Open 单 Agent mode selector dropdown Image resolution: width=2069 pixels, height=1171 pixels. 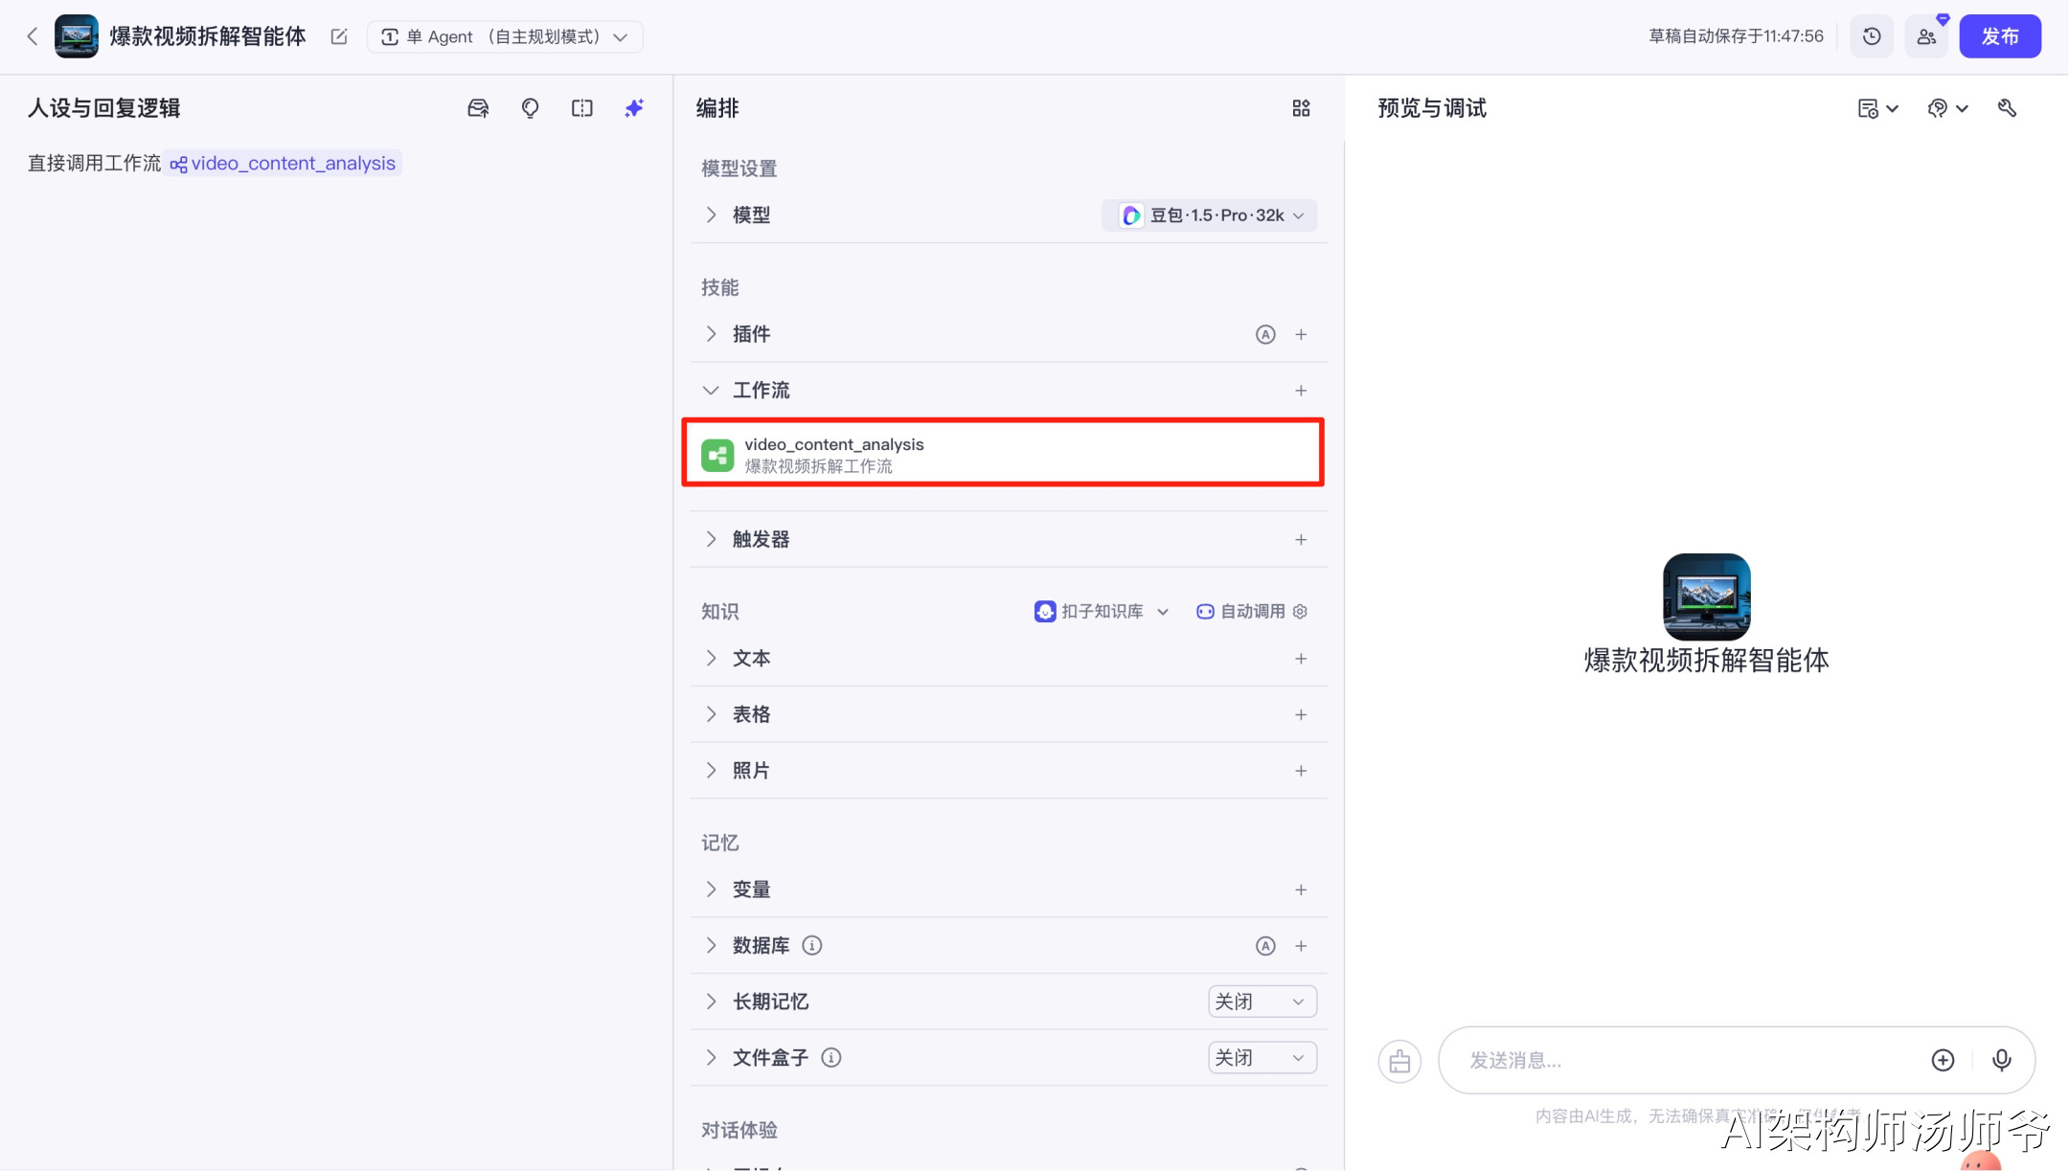click(x=505, y=36)
